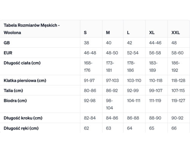Click the Długość ręki (cm) row label
190x152 pixels.
[21, 128]
